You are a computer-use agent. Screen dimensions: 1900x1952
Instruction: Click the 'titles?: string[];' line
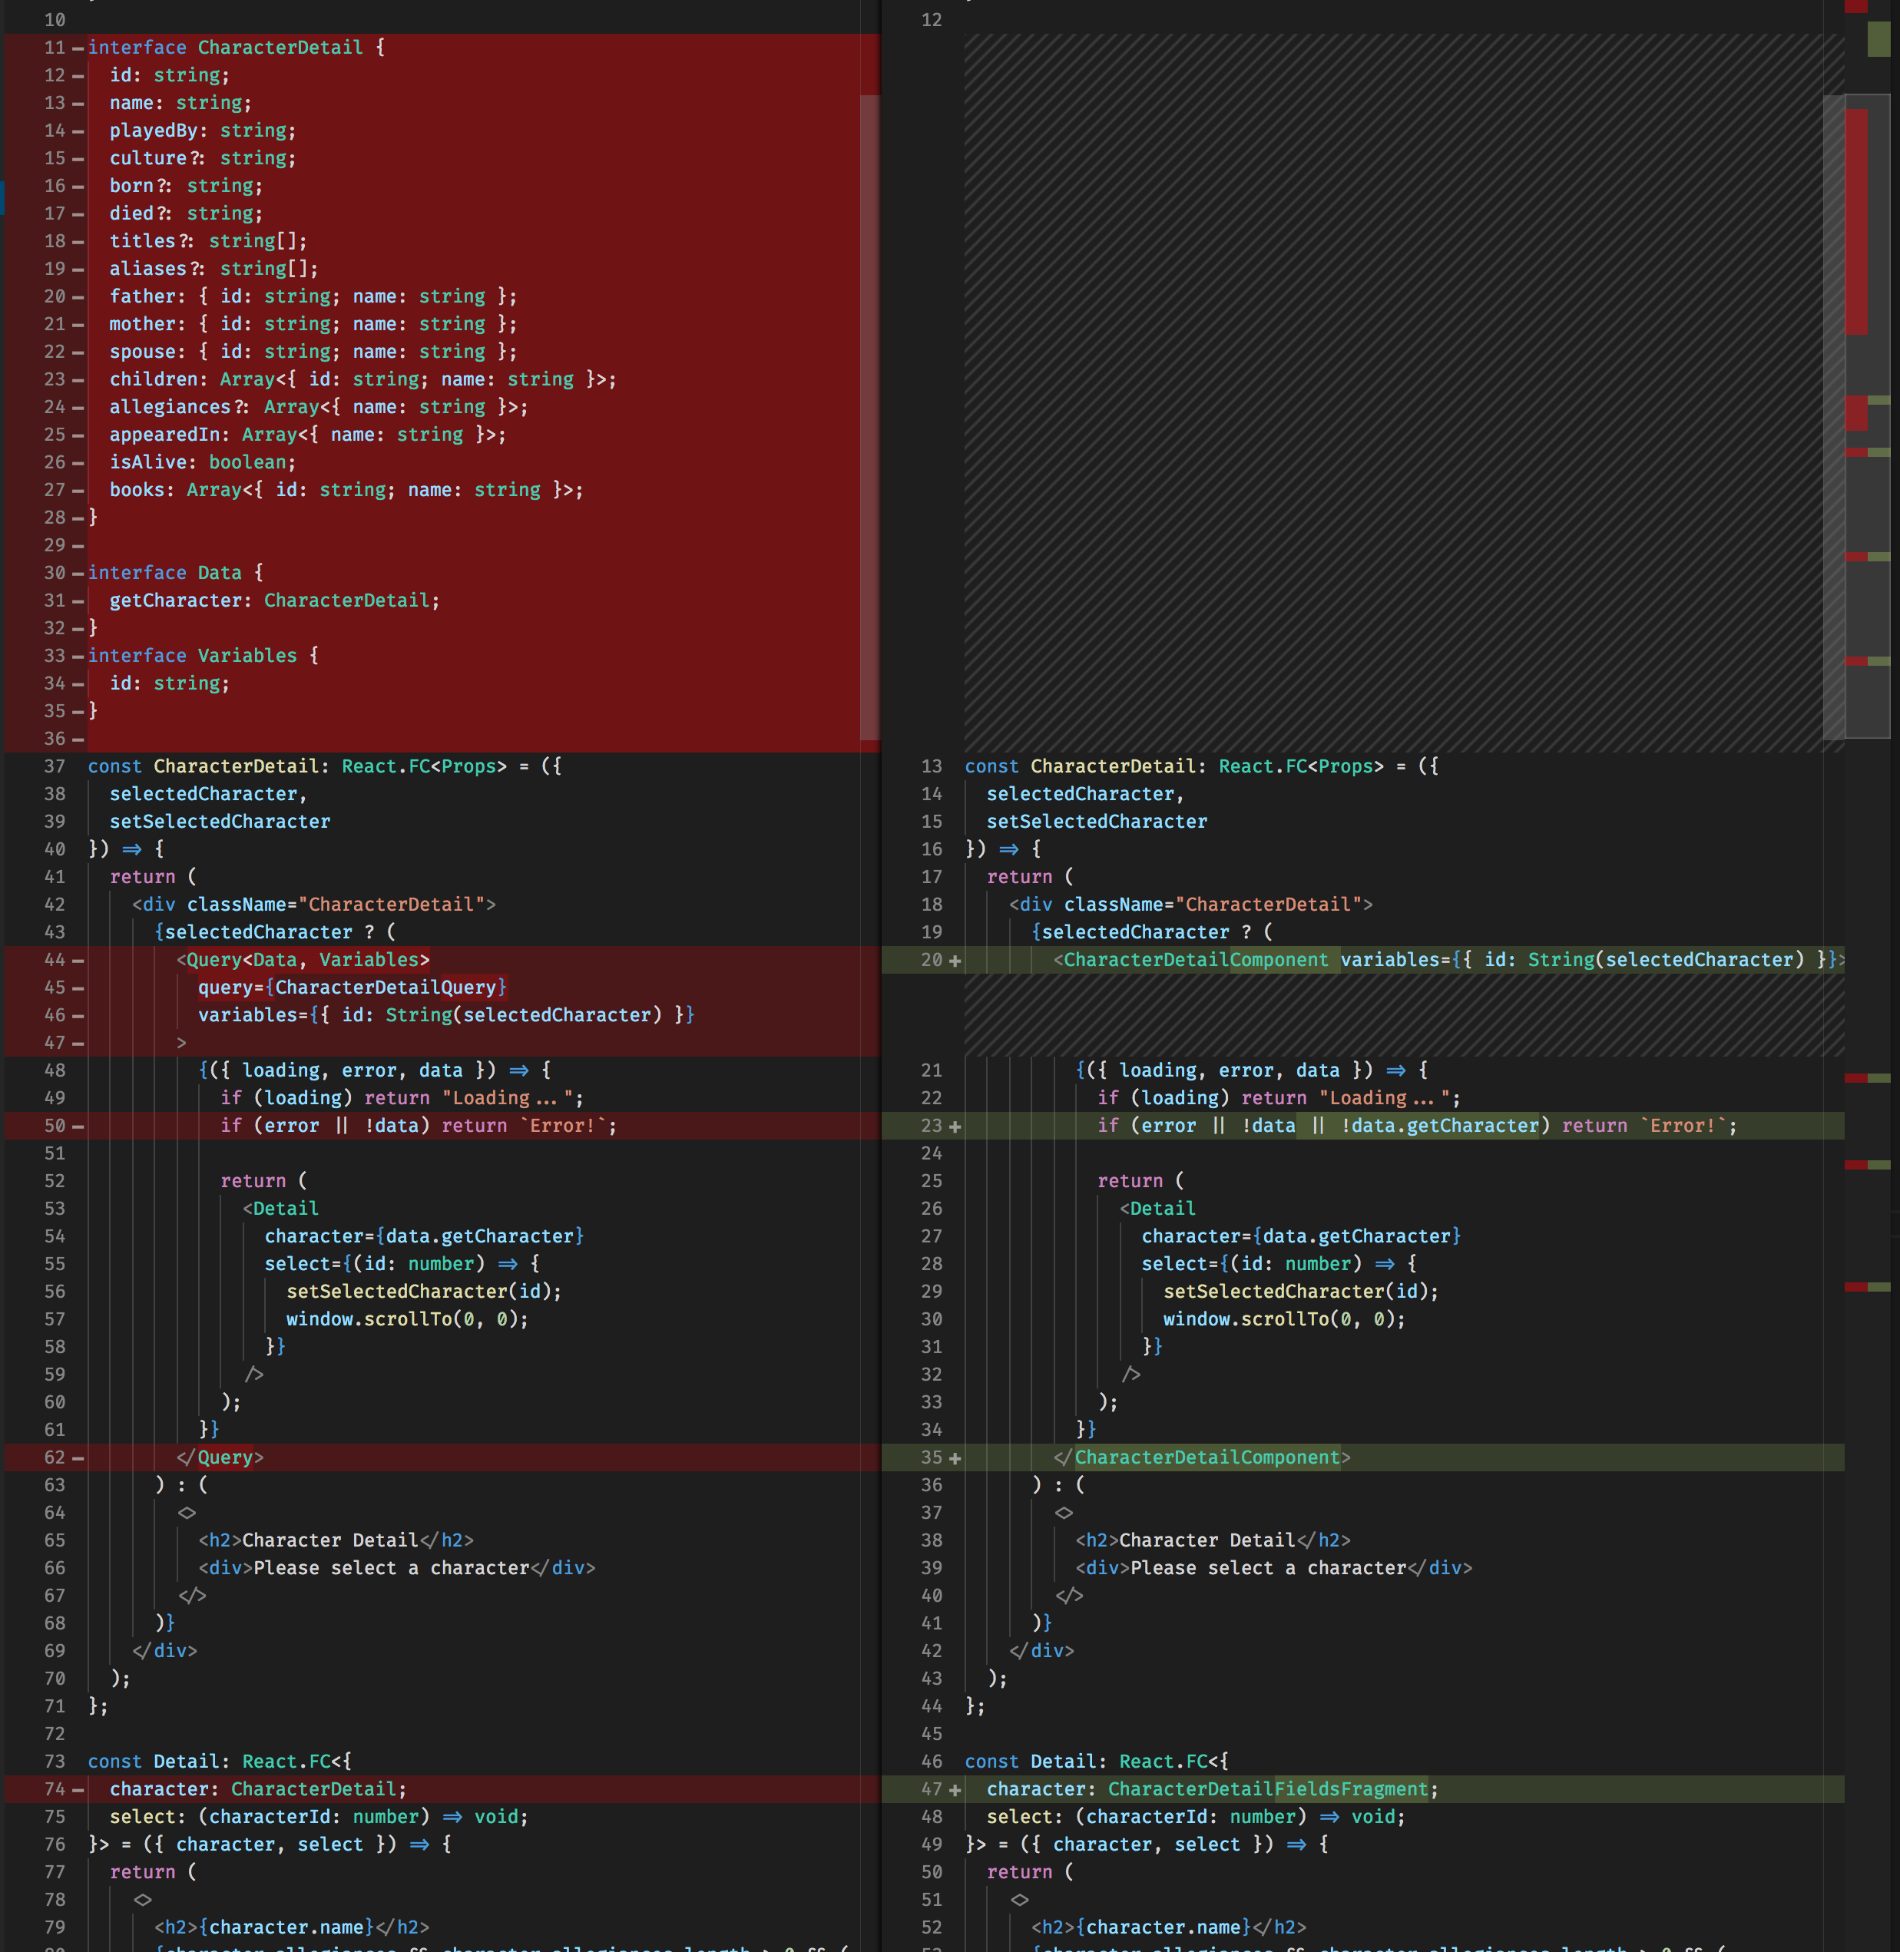coord(209,242)
